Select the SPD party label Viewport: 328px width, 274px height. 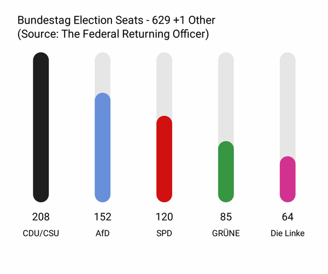pyautogui.click(x=165, y=233)
